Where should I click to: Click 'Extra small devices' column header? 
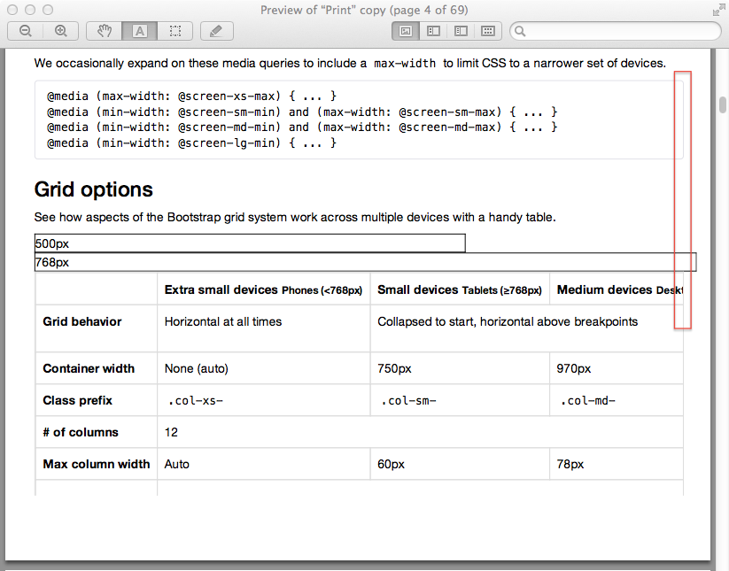pos(263,289)
